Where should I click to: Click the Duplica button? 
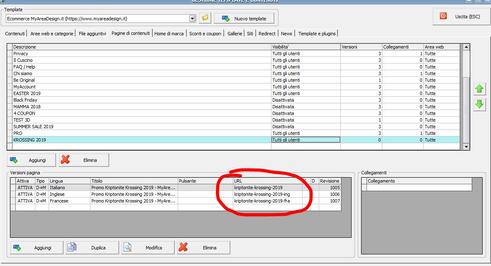coord(93,248)
